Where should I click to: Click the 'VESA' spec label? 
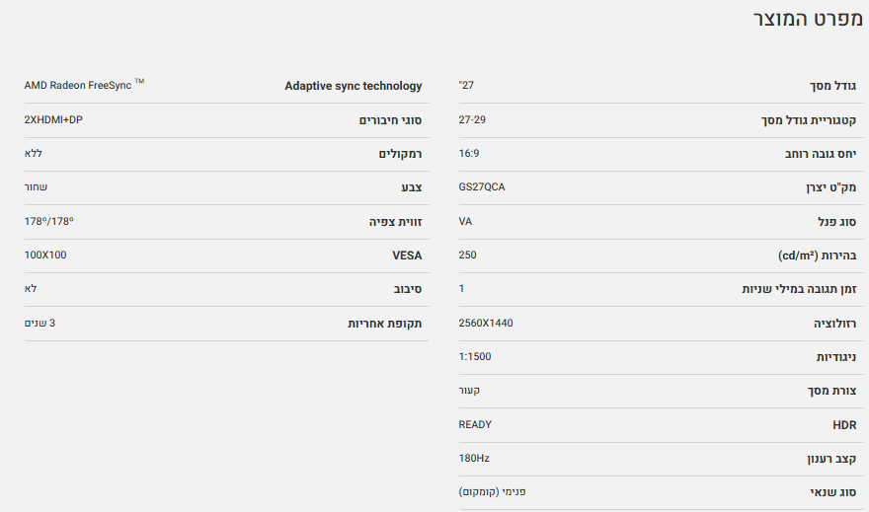coord(407,256)
